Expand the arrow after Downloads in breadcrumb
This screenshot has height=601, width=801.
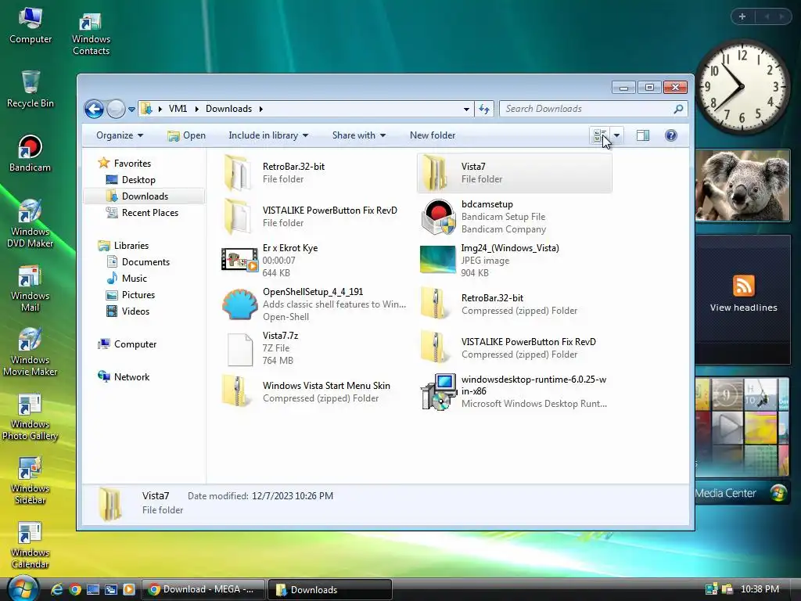[x=261, y=109]
